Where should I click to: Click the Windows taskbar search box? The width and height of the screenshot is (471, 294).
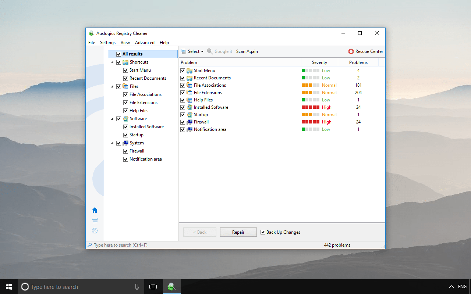81,287
